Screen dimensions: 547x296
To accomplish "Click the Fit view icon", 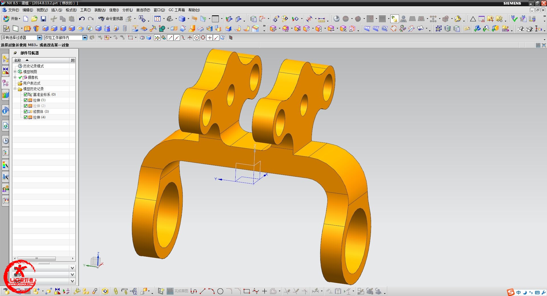I will [157, 19].
